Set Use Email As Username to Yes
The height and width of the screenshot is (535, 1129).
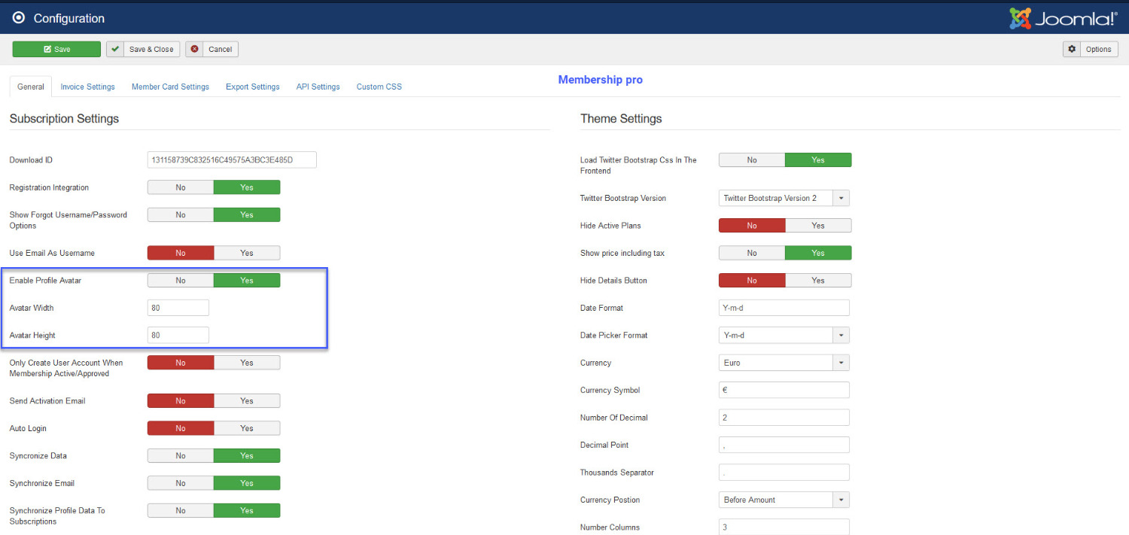pos(247,253)
